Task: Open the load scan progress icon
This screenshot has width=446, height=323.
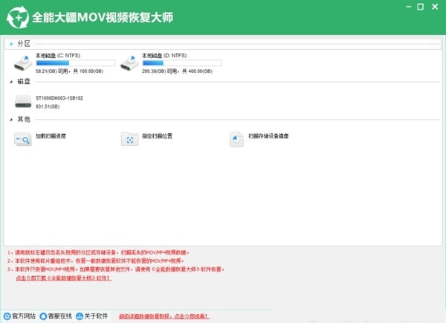Action: (x=23, y=139)
